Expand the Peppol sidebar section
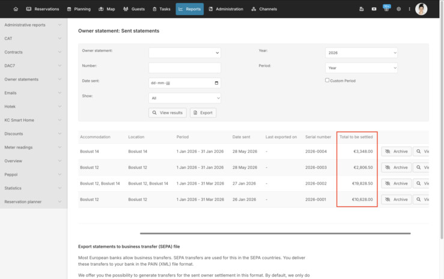 pyautogui.click(x=34, y=174)
